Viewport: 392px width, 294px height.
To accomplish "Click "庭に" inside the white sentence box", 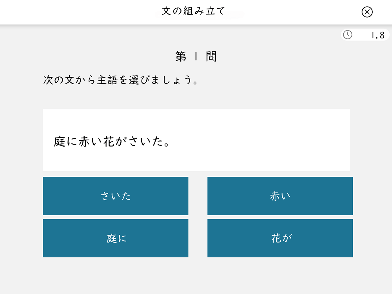I will (66, 142).
